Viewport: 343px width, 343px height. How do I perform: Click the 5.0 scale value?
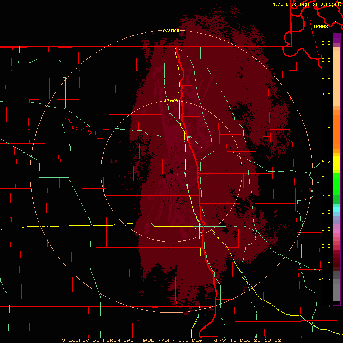326,144
